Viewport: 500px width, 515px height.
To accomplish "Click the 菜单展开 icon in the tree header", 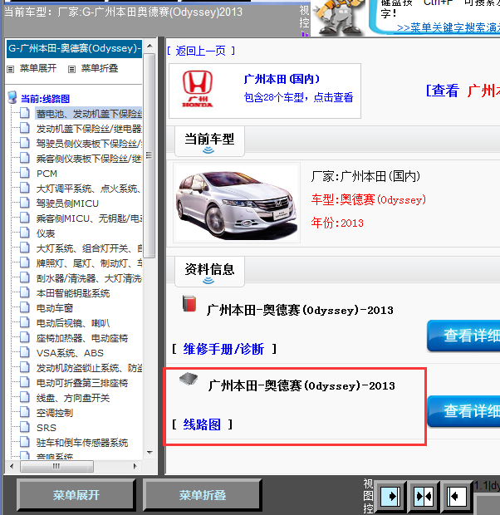I will pyautogui.click(x=11, y=69).
